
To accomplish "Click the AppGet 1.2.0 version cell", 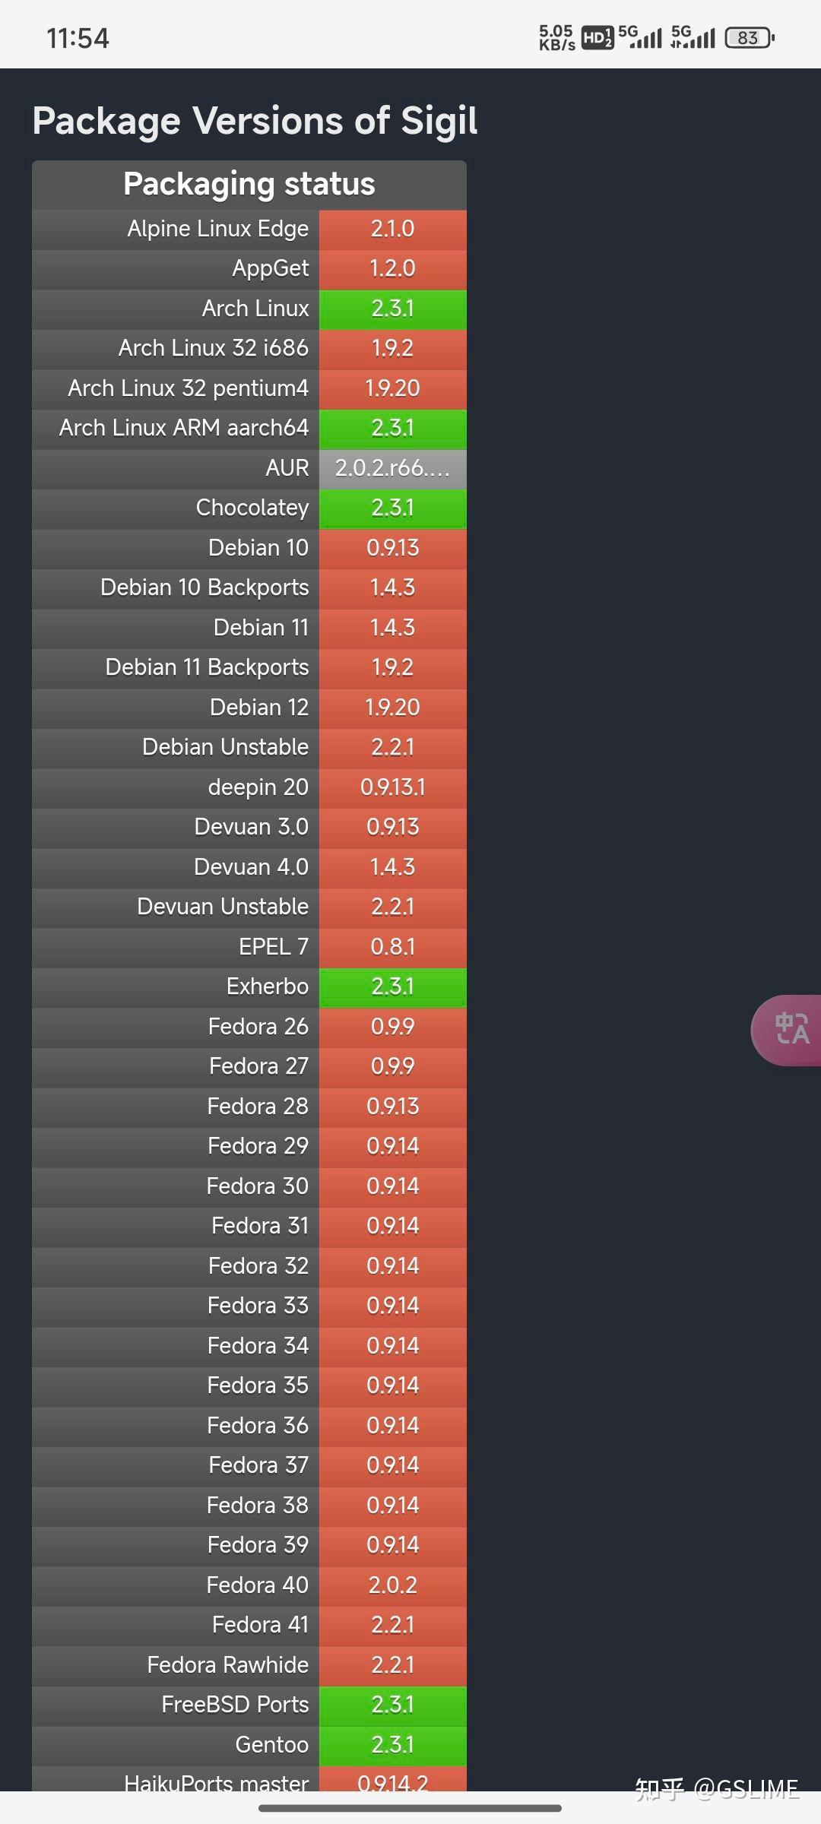I will [x=393, y=268].
